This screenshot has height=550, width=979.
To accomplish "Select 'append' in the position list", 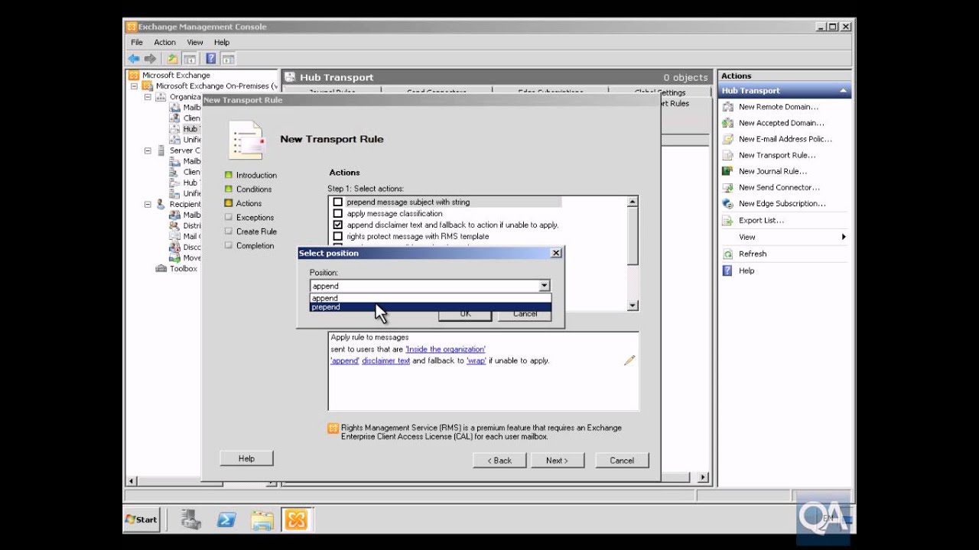I will pyautogui.click(x=430, y=299).
